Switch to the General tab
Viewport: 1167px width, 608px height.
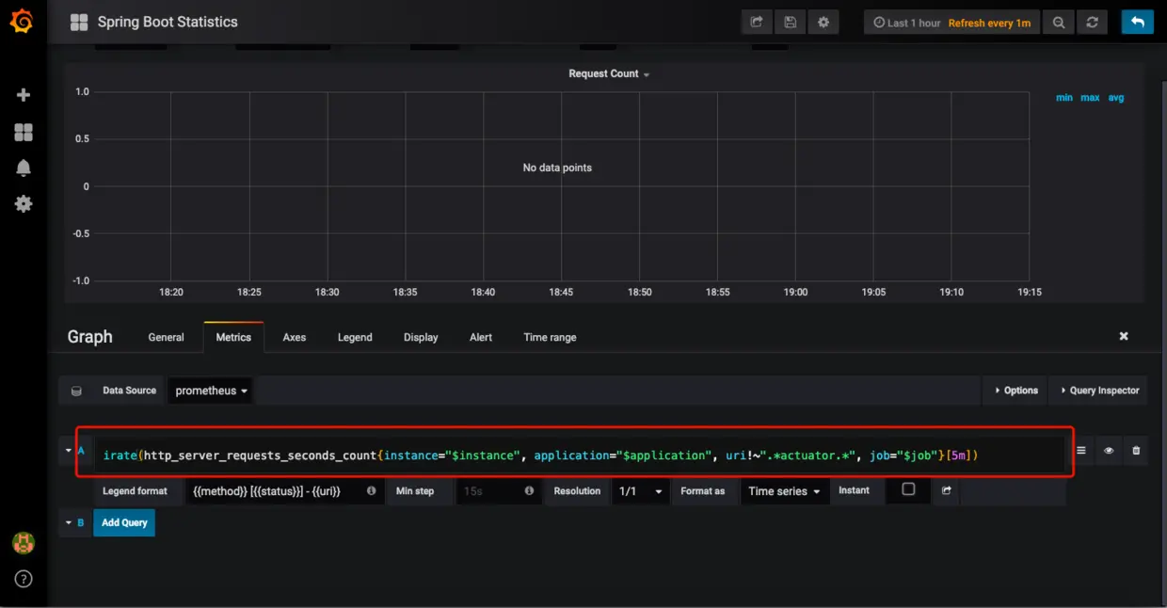(167, 337)
